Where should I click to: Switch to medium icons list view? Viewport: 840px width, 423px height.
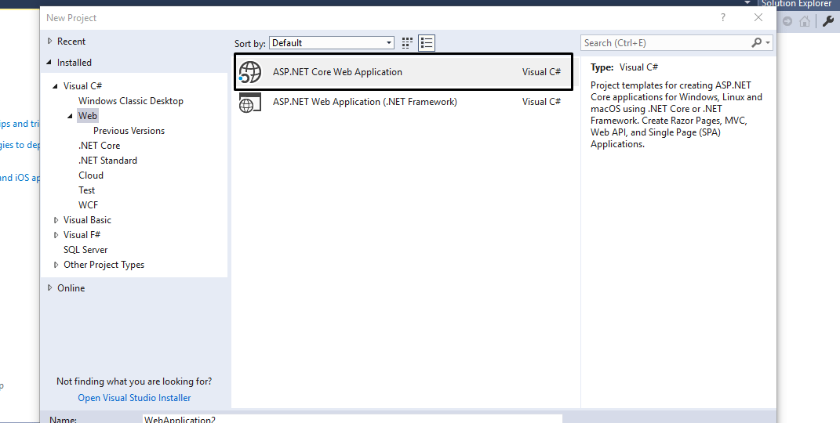(427, 43)
